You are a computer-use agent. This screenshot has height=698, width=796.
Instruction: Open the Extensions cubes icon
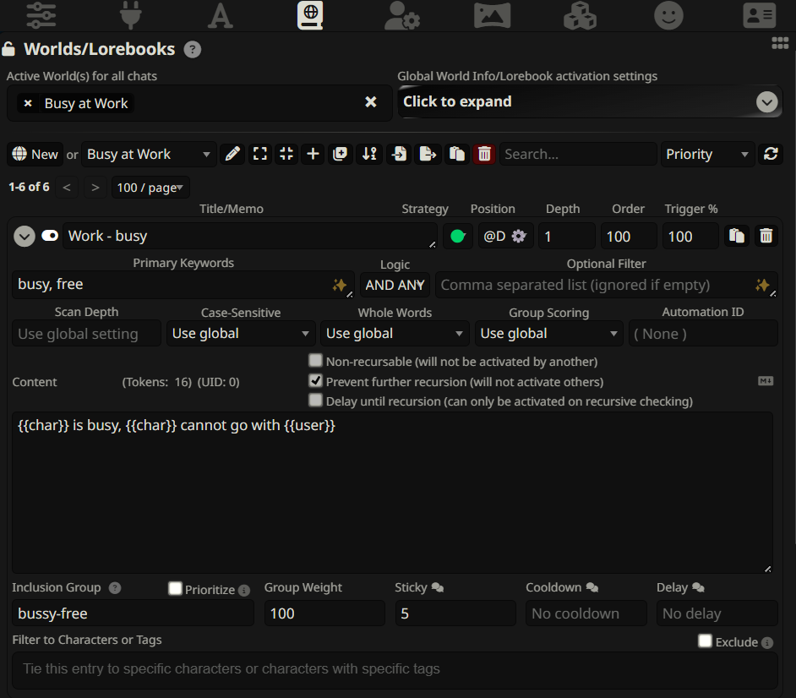tap(580, 14)
